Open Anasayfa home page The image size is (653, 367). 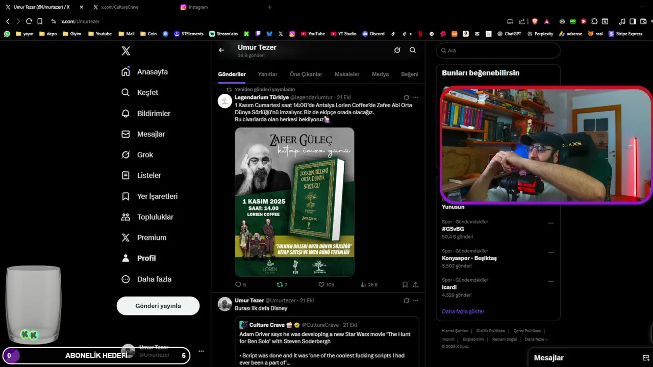pyautogui.click(x=144, y=72)
